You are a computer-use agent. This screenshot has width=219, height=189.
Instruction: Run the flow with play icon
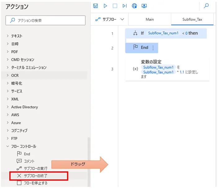105,6
